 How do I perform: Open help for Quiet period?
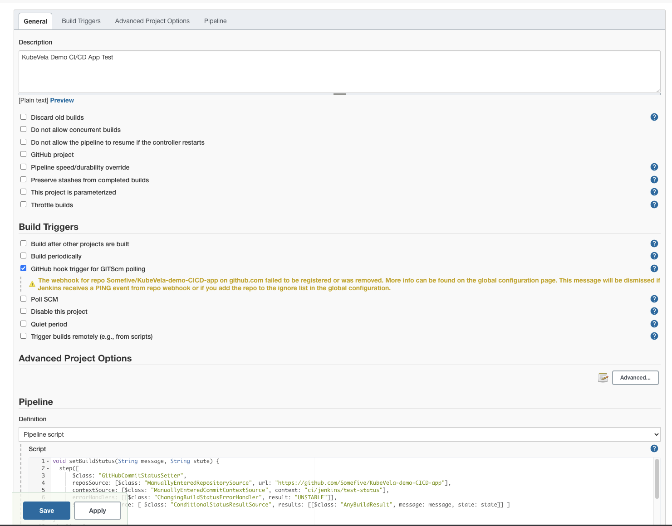point(654,324)
